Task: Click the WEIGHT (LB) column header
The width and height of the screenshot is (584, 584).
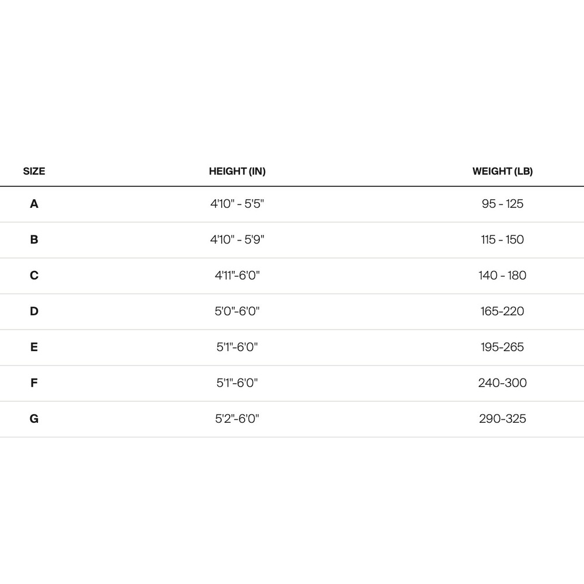Action: 502,171
